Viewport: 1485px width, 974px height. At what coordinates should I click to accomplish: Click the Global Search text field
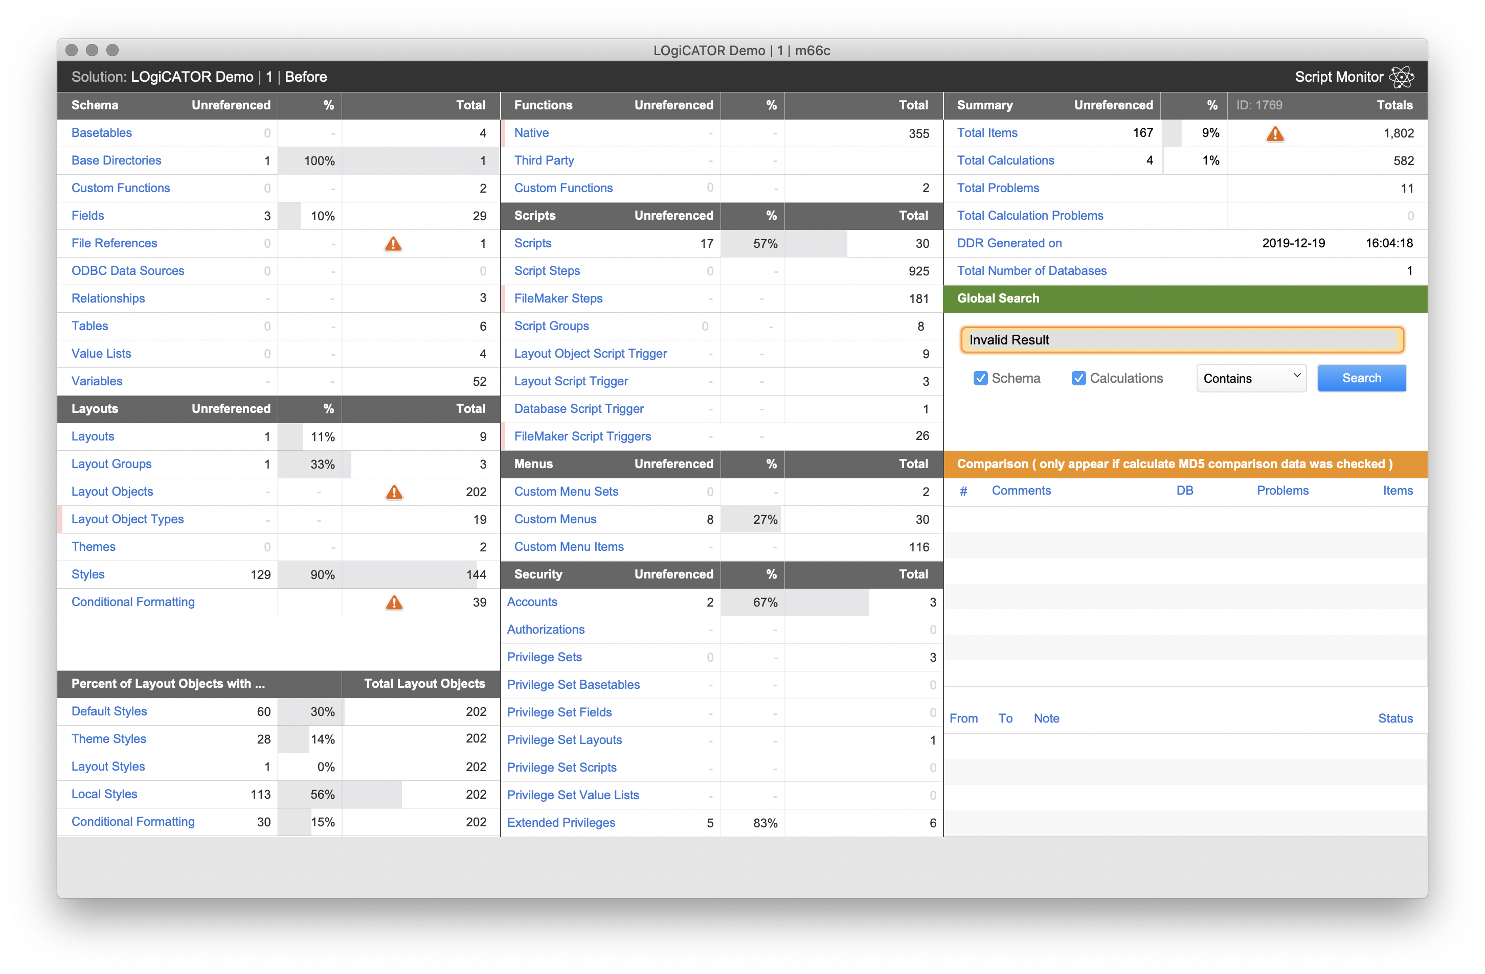1181,340
